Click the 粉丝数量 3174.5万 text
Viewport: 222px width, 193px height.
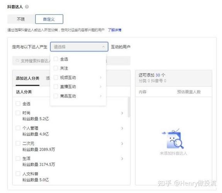coord(39,164)
